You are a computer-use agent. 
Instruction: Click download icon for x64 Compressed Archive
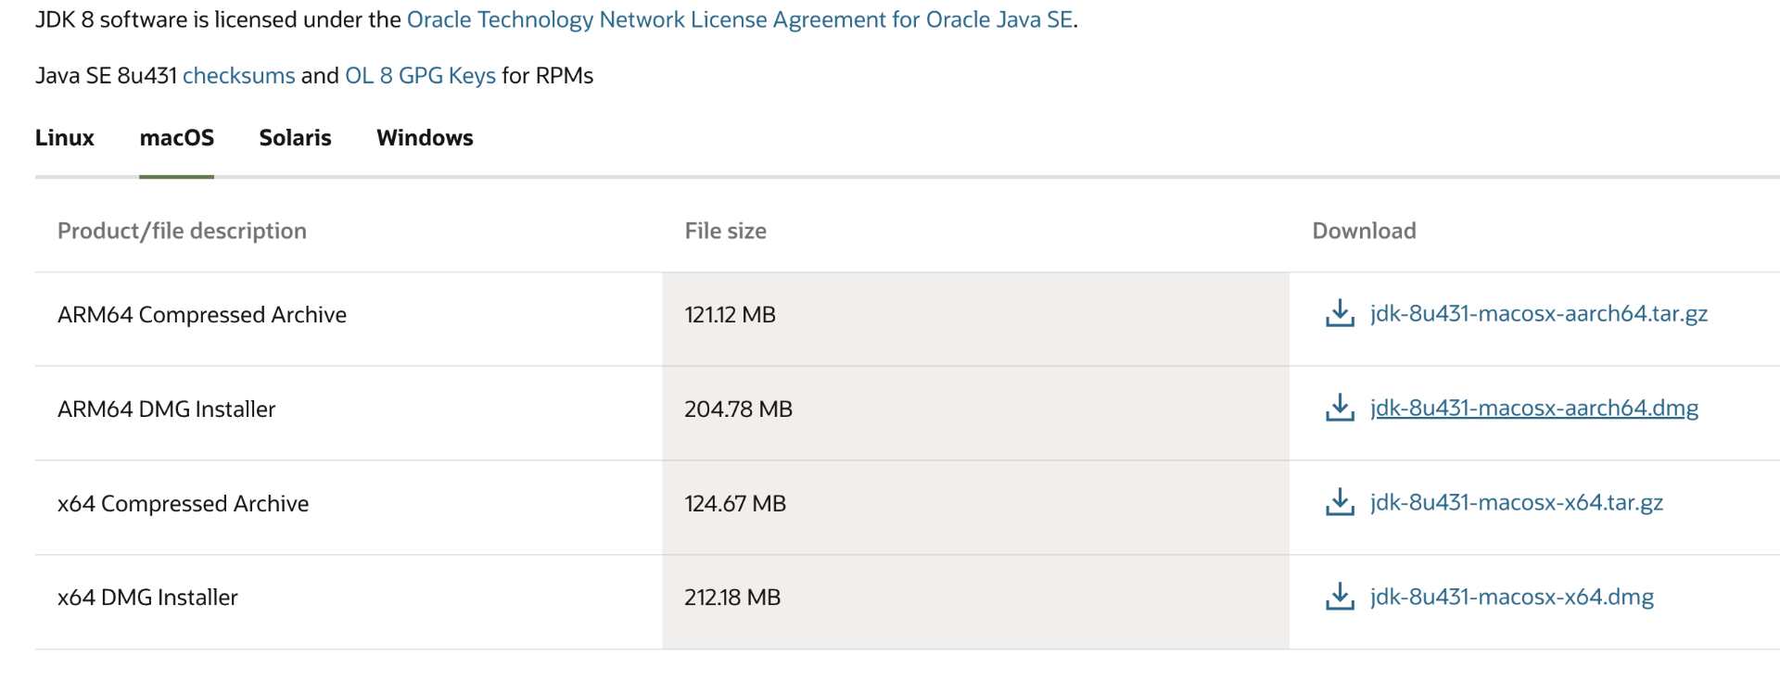[1340, 503]
